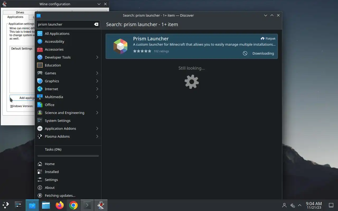Open Tasks (0%) progress view
This screenshot has width=338, height=211.
point(53,149)
